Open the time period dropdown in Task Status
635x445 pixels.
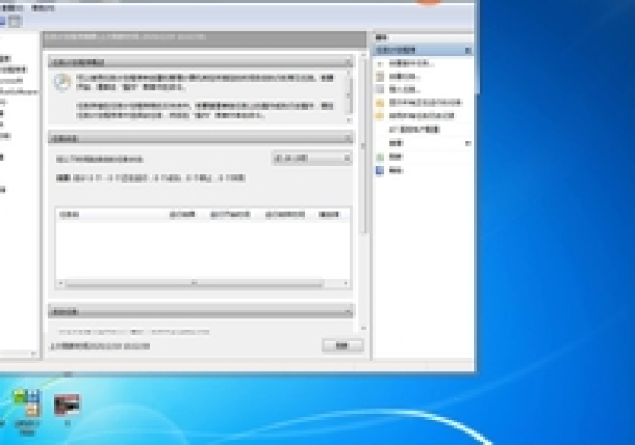coord(311,158)
